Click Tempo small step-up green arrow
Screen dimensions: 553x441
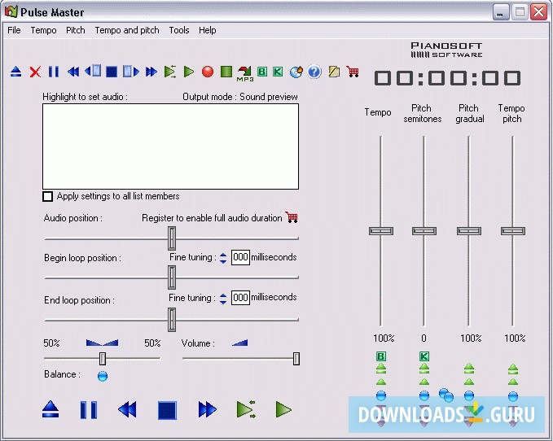[x=381, y=382]
